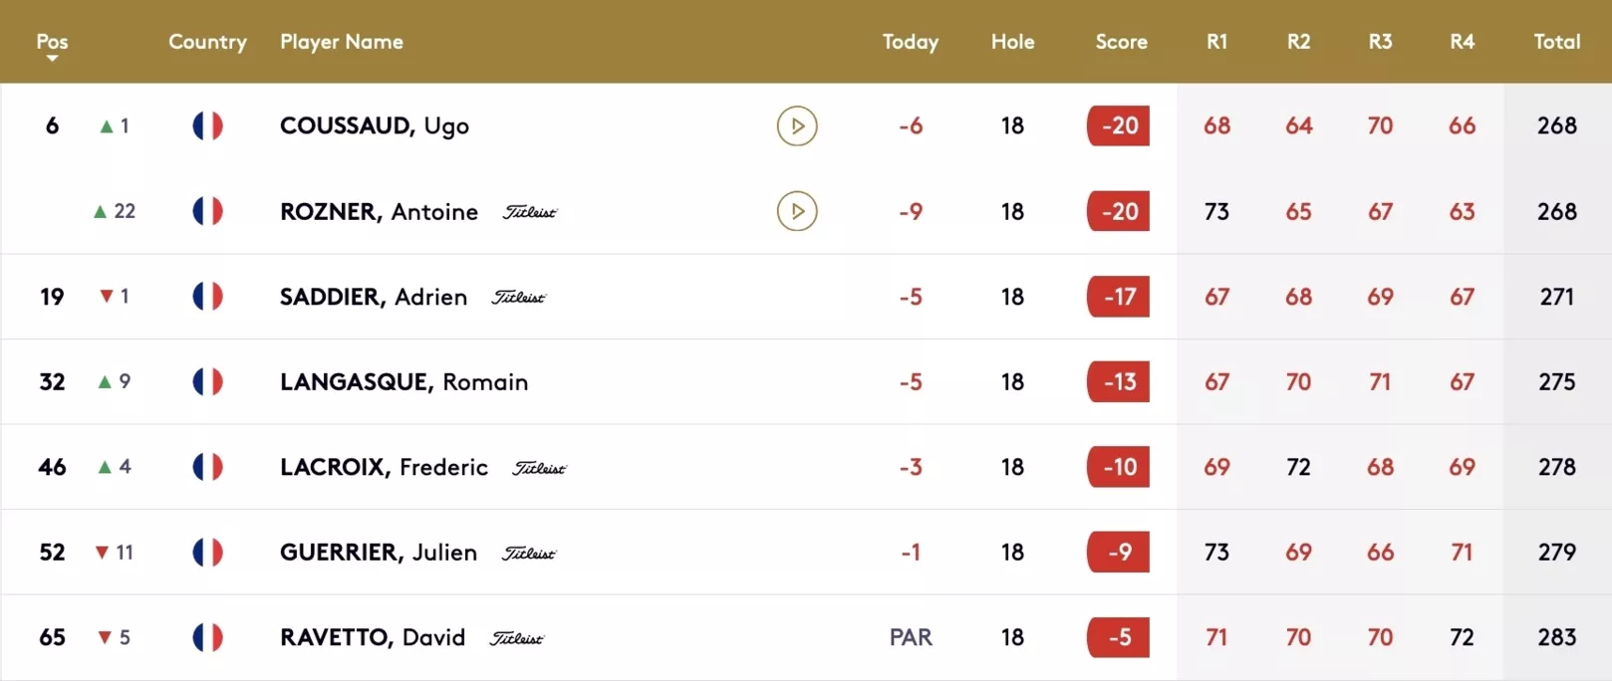Click Titleist logo next to Rozner
Viewport: 1612px width, 681px height.
pos(530,212)
